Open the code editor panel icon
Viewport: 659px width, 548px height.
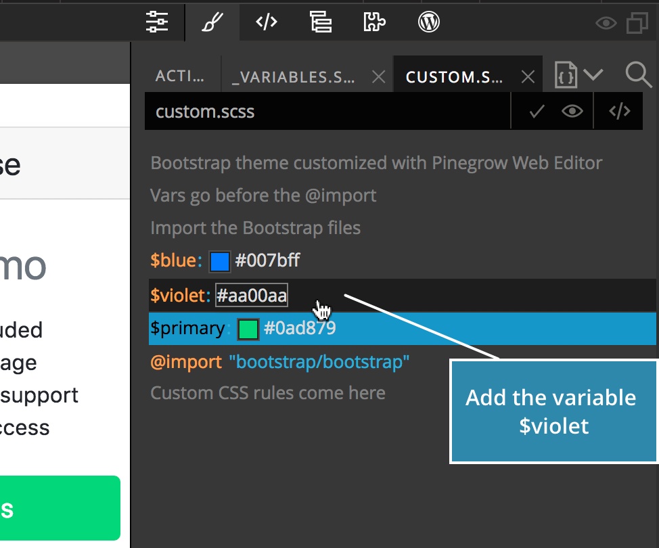(267, 22)
